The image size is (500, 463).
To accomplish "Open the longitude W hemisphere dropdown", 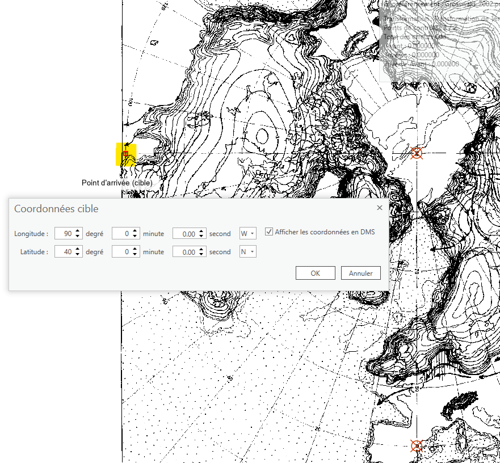I will [x=247, y=233].
